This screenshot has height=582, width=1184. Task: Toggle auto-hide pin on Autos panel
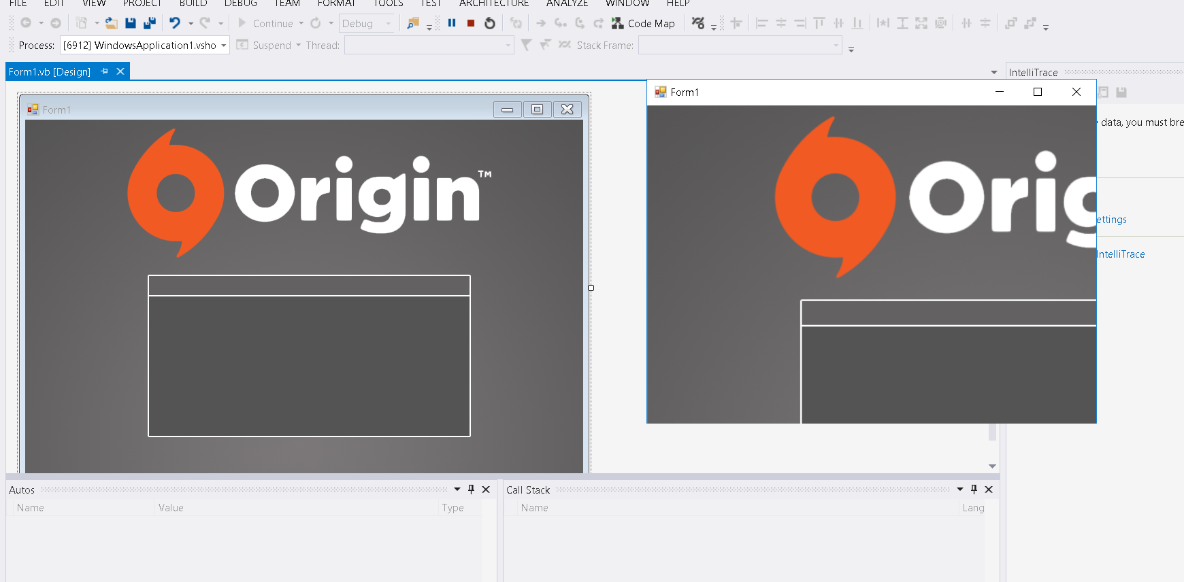point(471,490)
